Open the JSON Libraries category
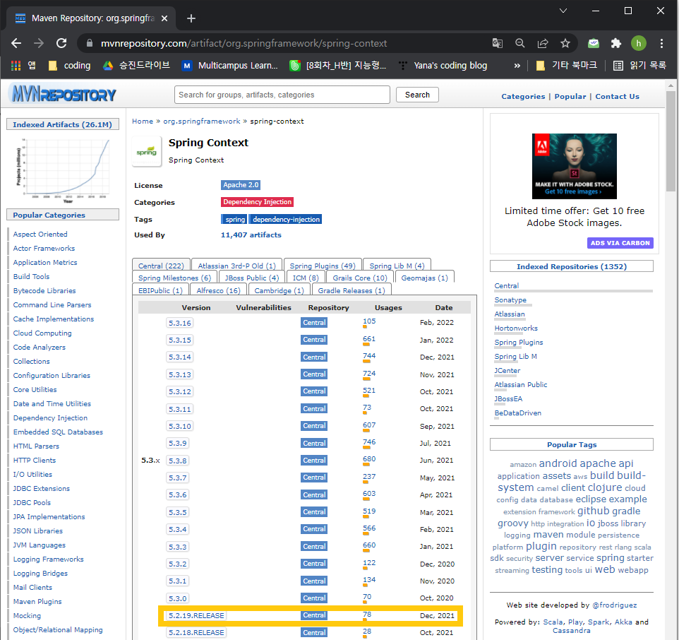Viewport: 679px width, 640px height. (37, 531)
